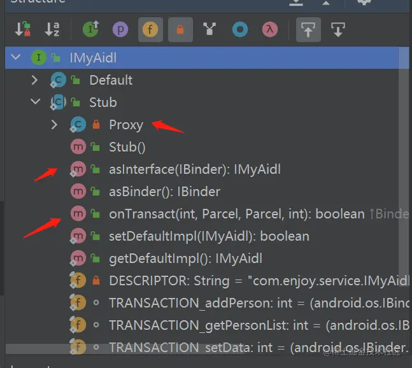Viewport: 412px width, 368px height.
Task: Click the expand all icon in header
Action: click(296, 3)
